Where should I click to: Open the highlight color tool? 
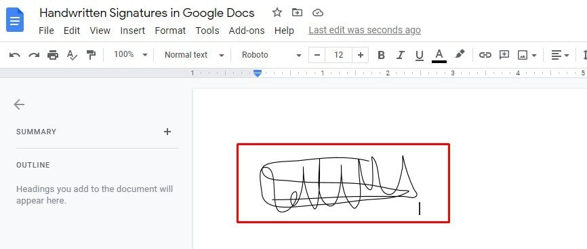coord(460,54)
